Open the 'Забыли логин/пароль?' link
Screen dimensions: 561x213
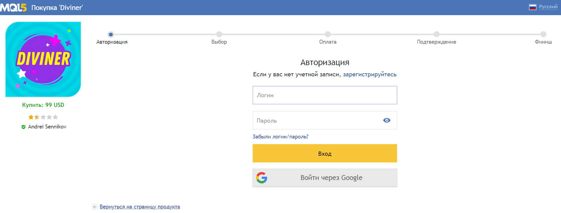tap(280, 137)
